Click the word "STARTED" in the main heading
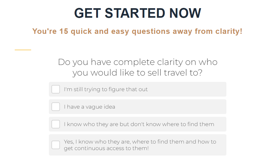 135,13
